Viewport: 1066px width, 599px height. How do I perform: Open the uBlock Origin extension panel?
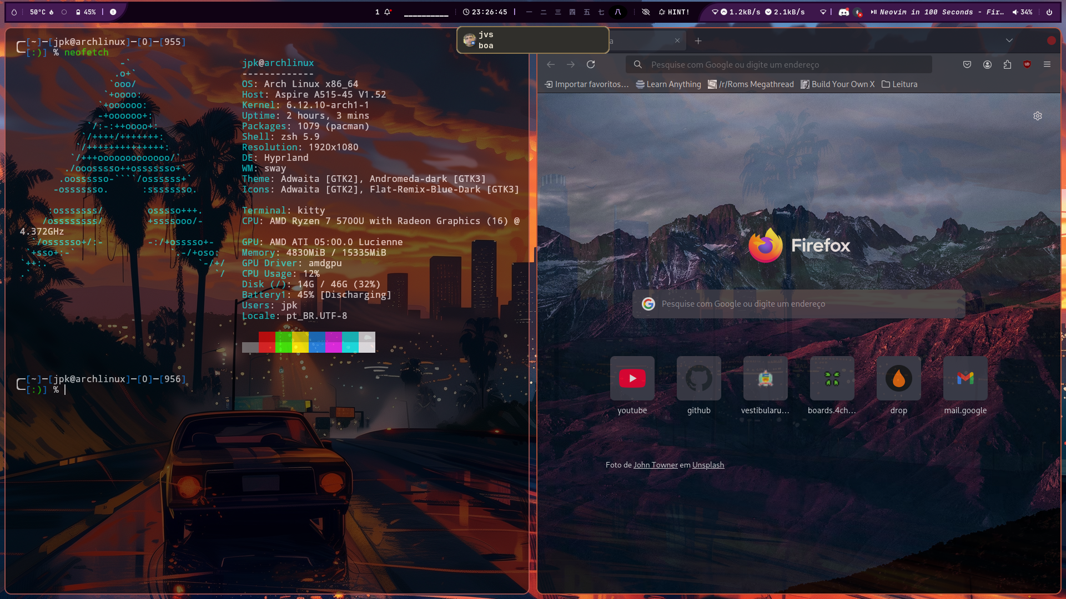point(1027,64)
